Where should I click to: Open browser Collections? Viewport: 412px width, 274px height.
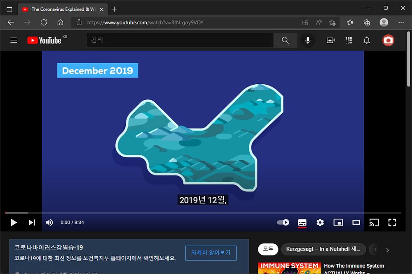point(367,23)
